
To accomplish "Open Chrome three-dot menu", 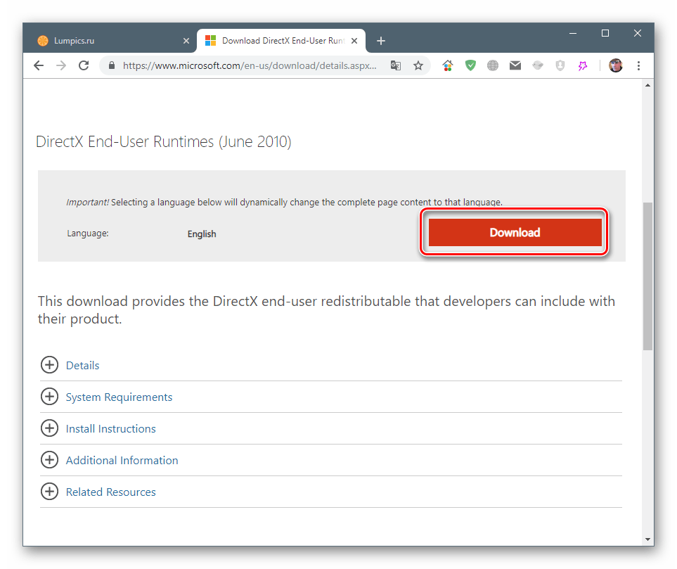I will pos(638,65).
